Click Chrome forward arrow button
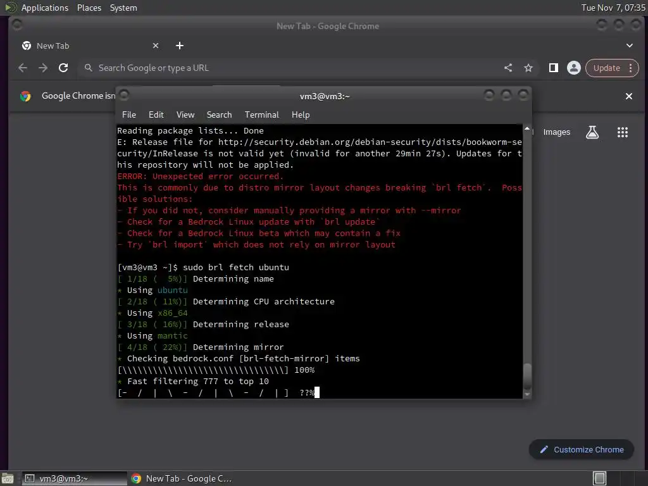Screen dimensions: 648x486 click(43, 68)
